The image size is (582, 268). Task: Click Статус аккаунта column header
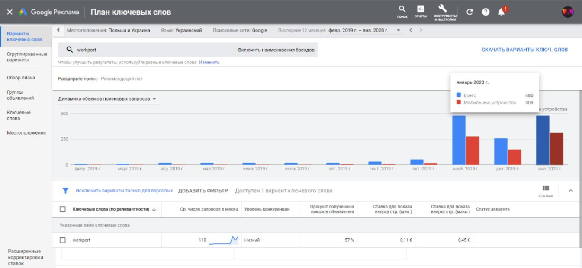[x=493, y=209]
